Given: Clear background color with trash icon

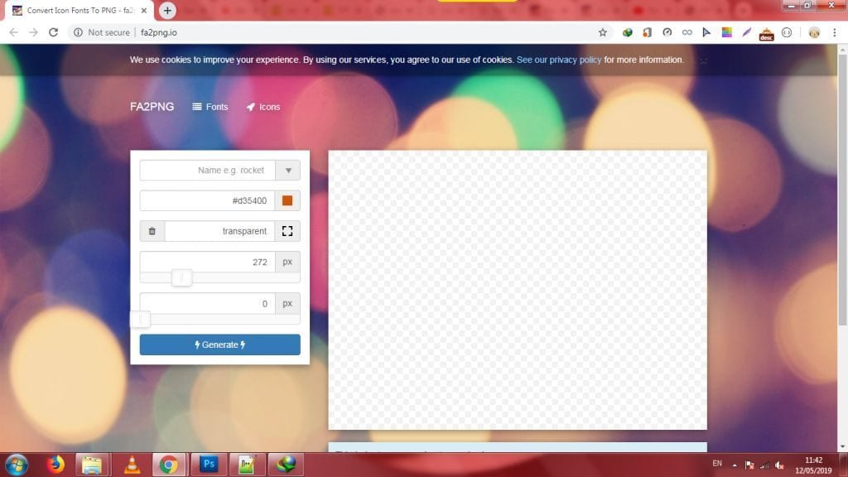Looking at the screenshot, I should 152,231.
